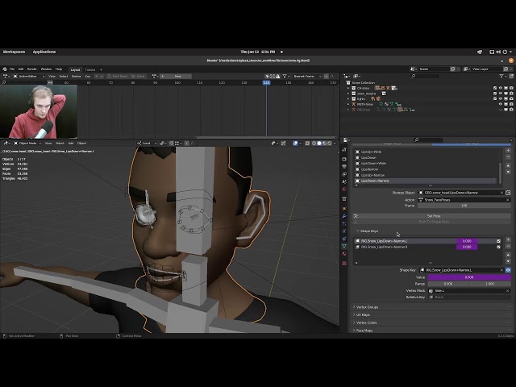
Task: Open the dope sheet Marker menu
Action: (77, 77)
